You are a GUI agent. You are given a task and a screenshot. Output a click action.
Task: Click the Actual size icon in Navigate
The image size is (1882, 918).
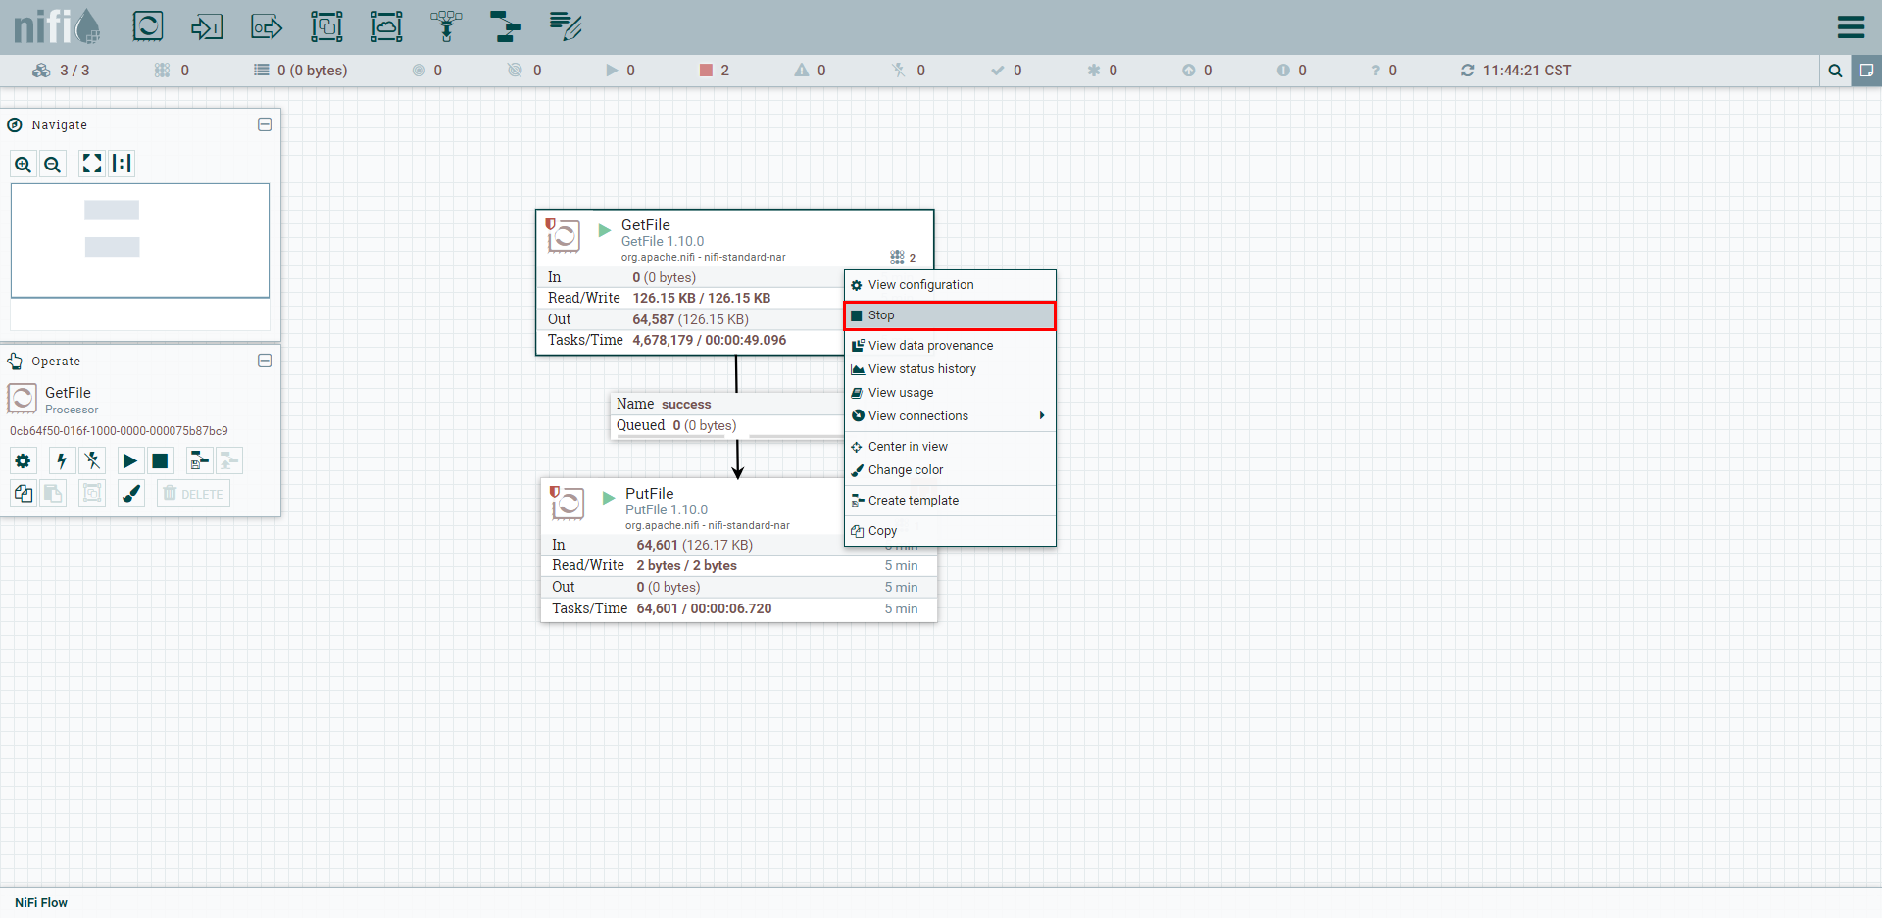pyautogui.click(x=122, y=164)
